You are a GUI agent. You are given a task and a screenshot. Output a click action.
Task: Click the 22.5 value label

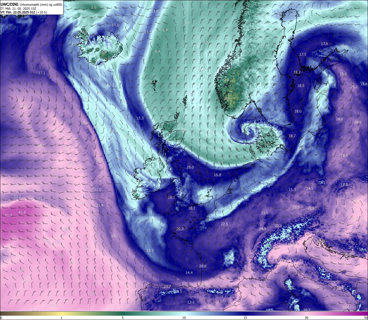224,224
